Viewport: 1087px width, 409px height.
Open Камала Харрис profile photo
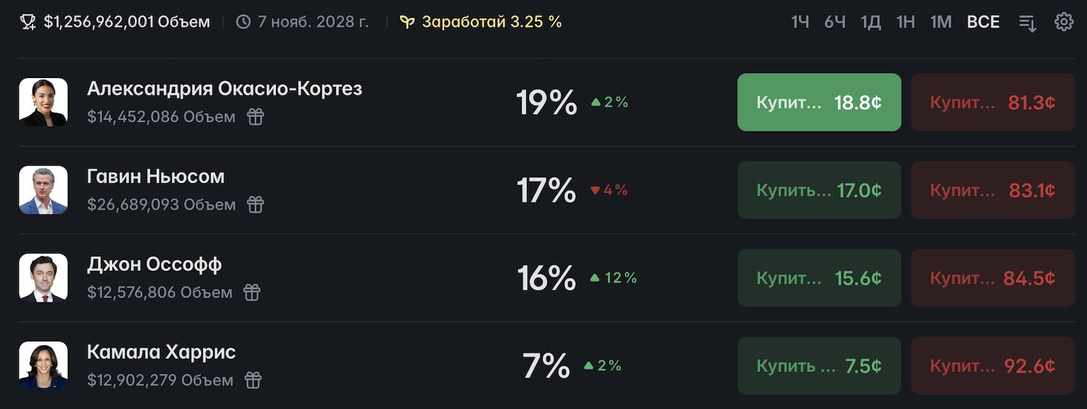(43, 366)
